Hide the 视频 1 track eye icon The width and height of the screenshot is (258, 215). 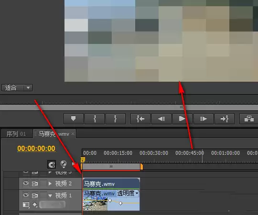26,195
